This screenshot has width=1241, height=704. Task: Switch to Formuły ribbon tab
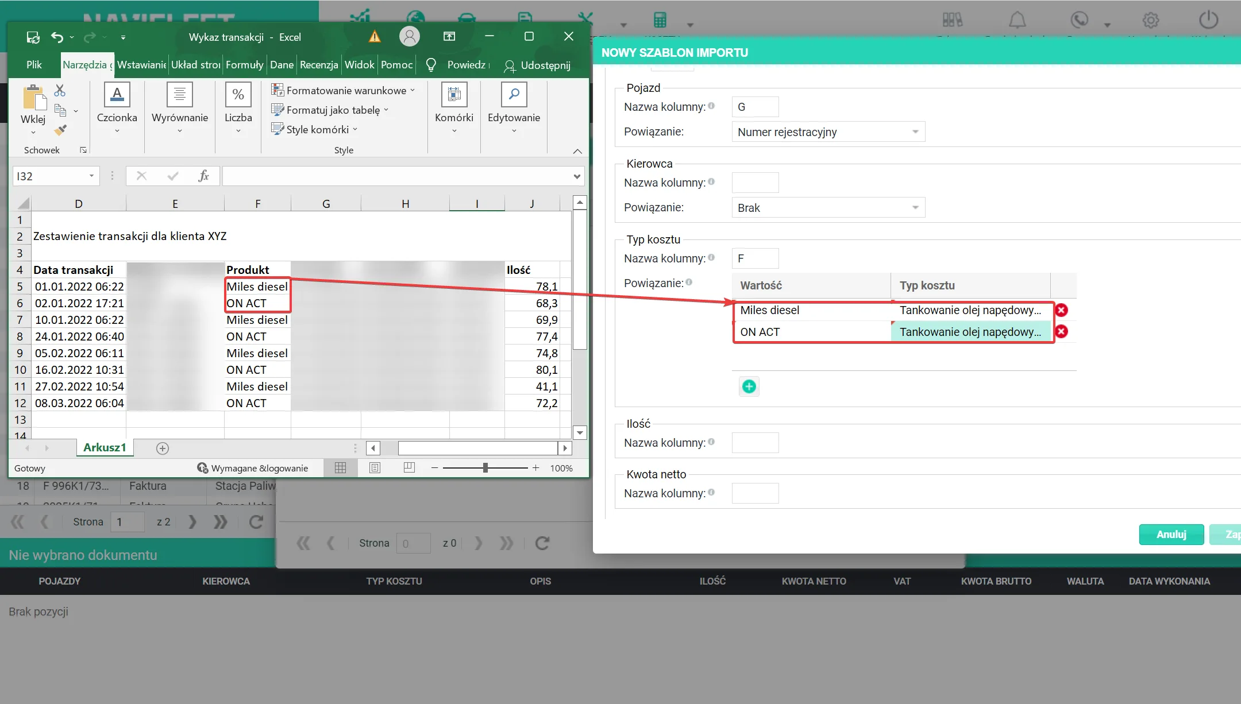244,65
